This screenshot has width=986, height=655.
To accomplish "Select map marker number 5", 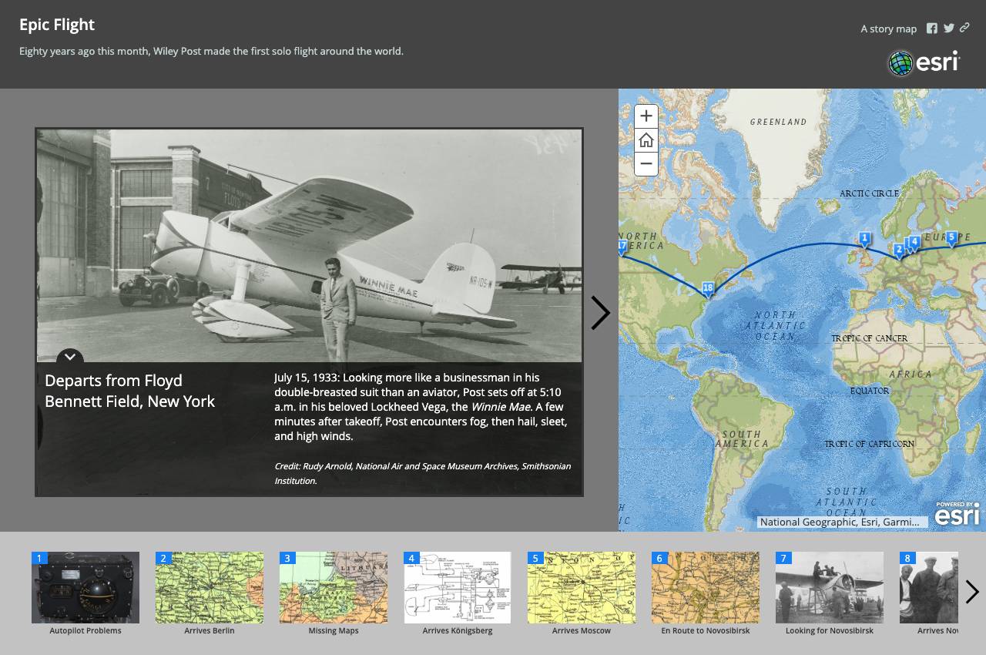I will [951, 238].
